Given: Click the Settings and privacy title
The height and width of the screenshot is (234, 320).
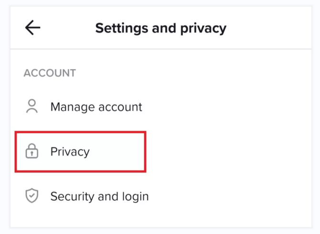Looking at the screenshot, I should pos(161,28).
